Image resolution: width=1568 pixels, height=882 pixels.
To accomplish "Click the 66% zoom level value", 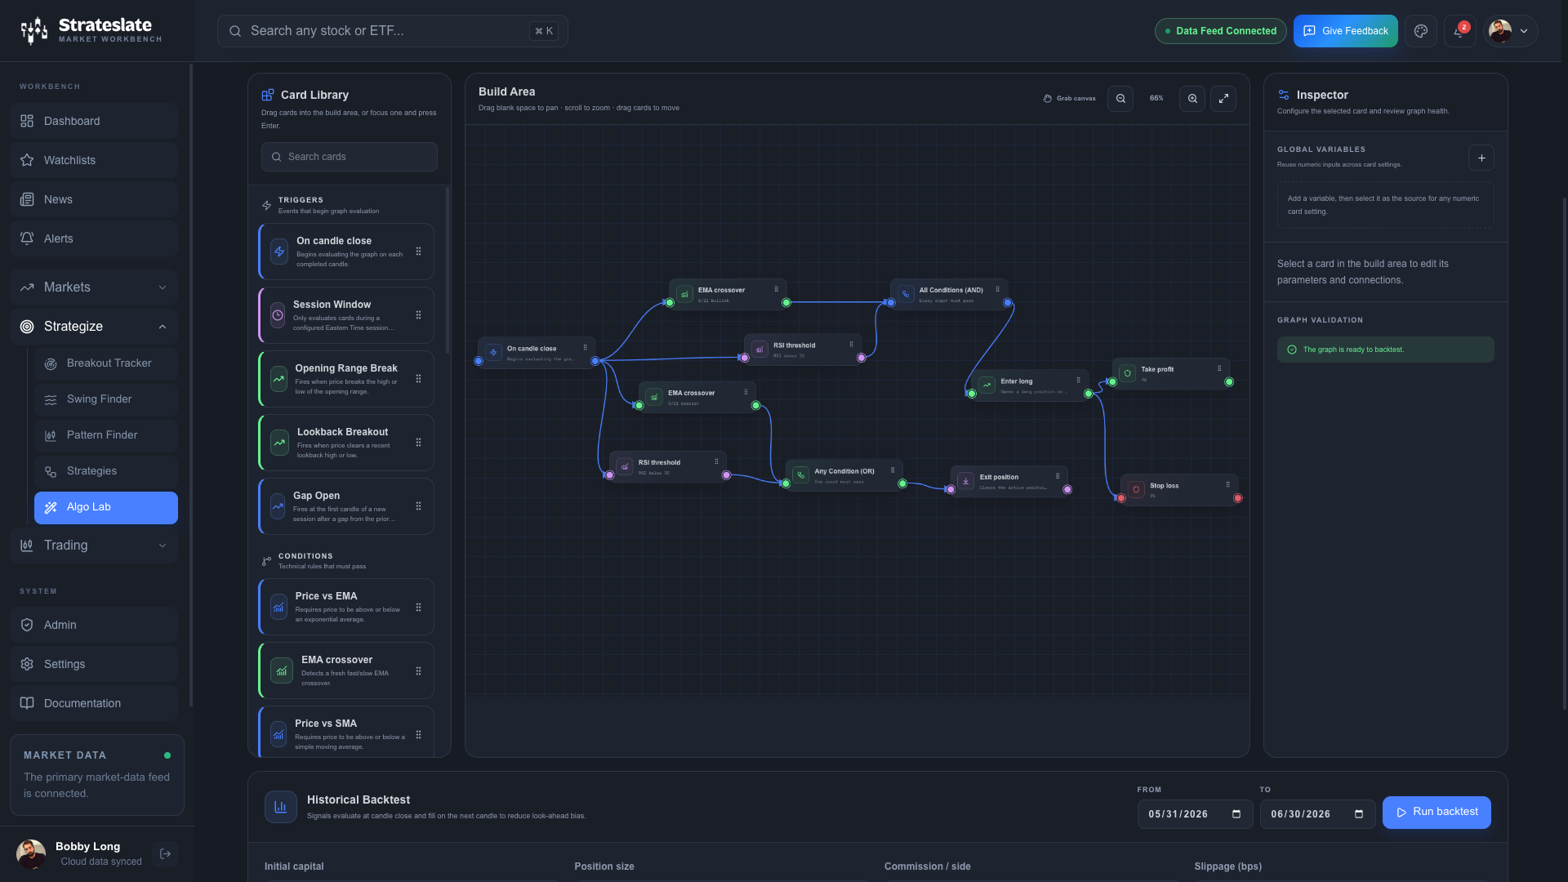I will pos(1156,99).
